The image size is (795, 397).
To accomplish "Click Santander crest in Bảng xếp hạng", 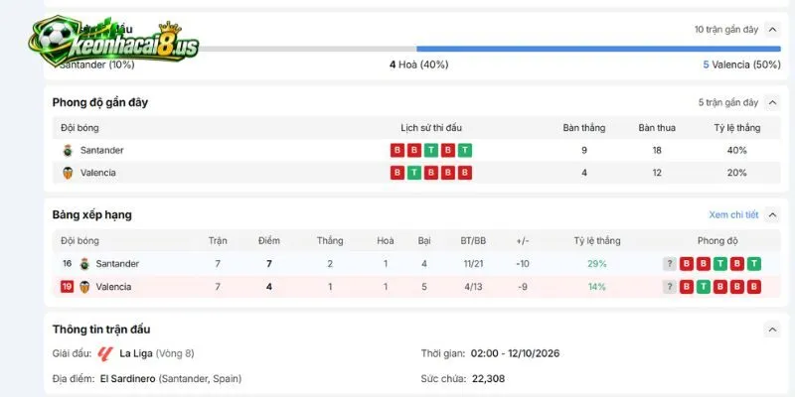I will [x=84, y=264].
